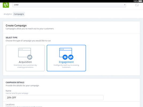Open the CRM dropdown selector

point(69,5)
